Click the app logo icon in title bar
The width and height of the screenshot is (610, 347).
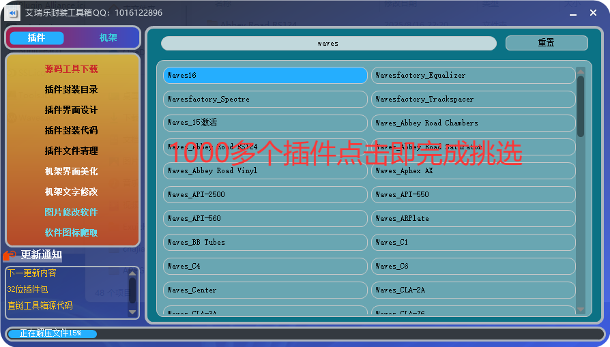point(12,13)
